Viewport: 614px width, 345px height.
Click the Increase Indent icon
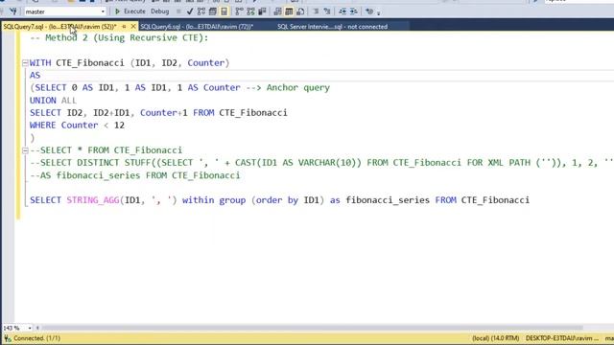pos(354,11)
